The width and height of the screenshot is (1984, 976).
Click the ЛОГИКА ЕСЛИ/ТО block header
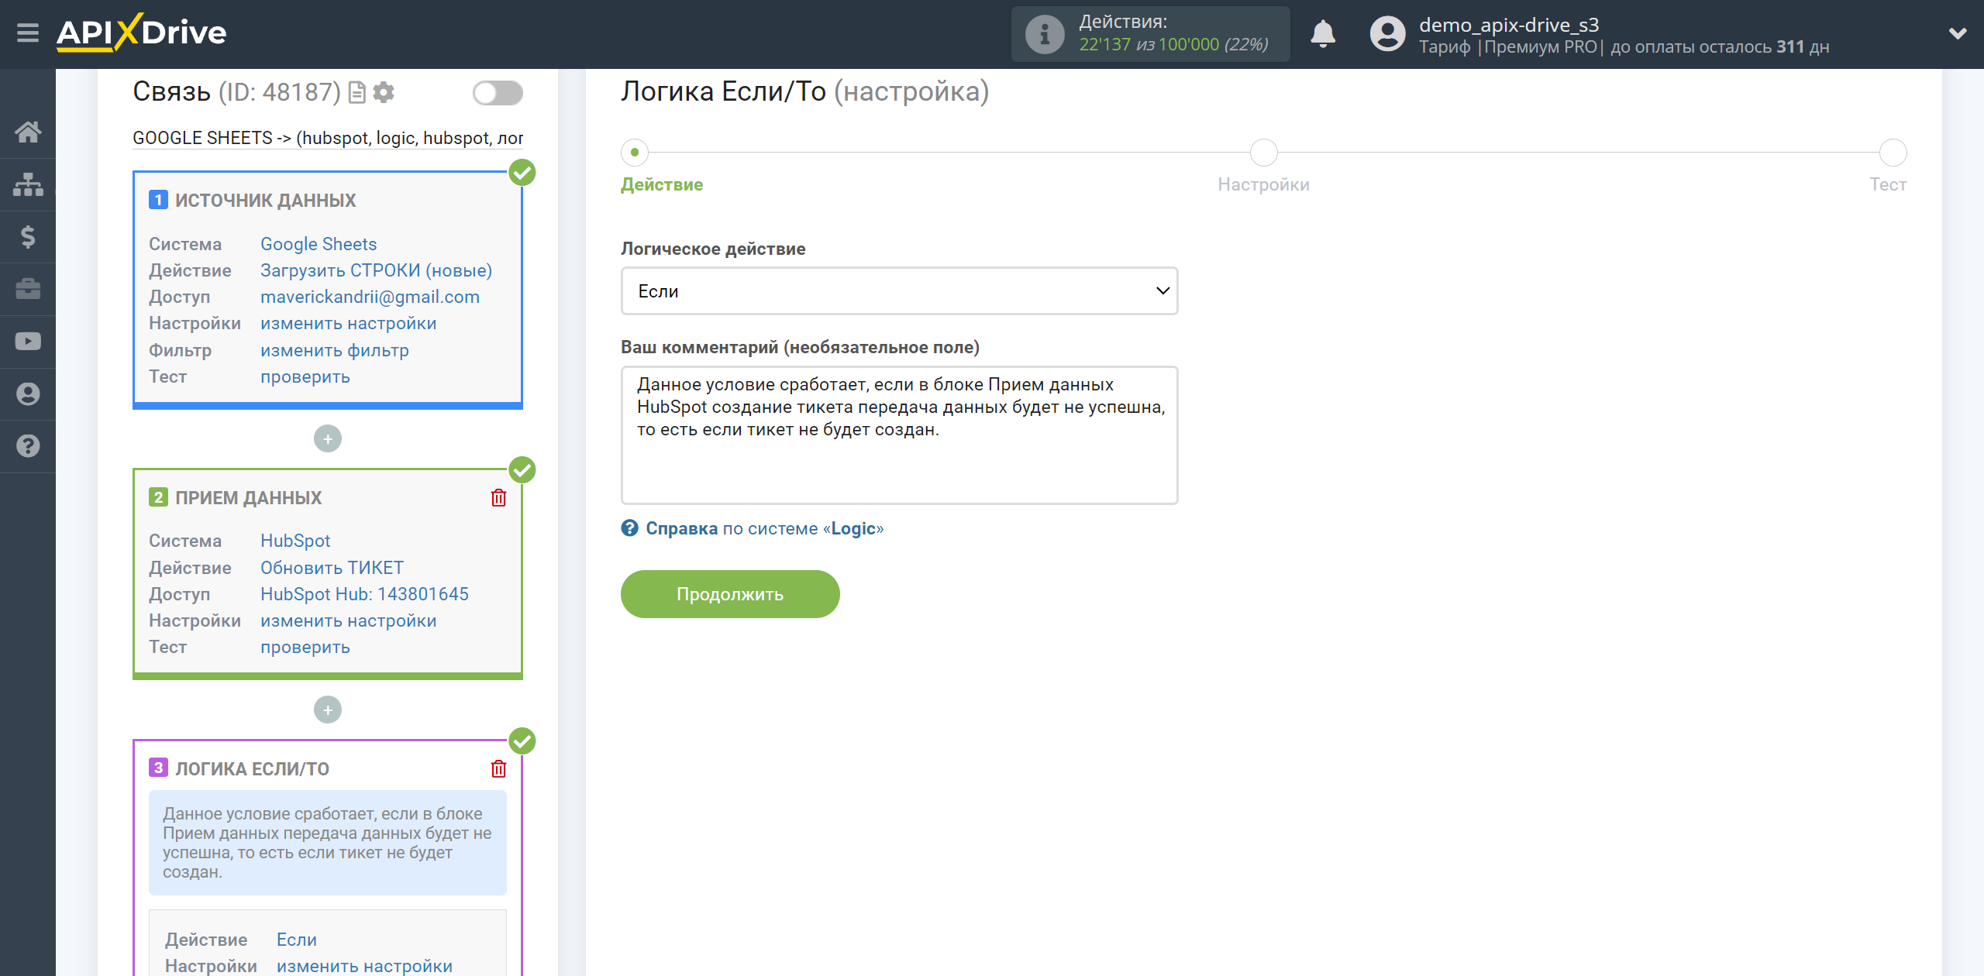pos(252,769)
